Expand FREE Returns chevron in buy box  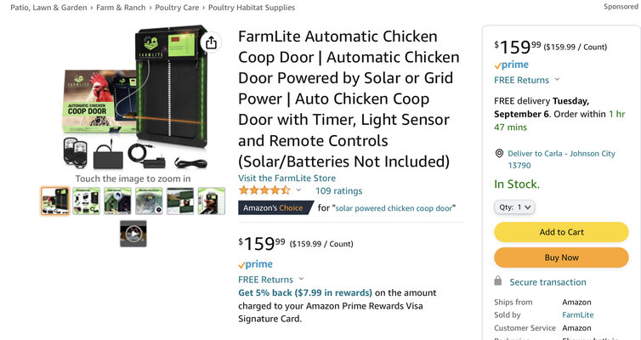click(558, 80)
